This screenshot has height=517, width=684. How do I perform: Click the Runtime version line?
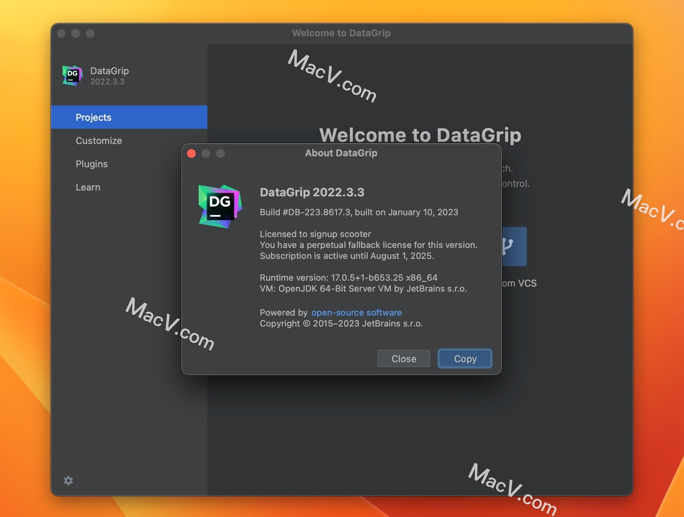coord(349,277)
